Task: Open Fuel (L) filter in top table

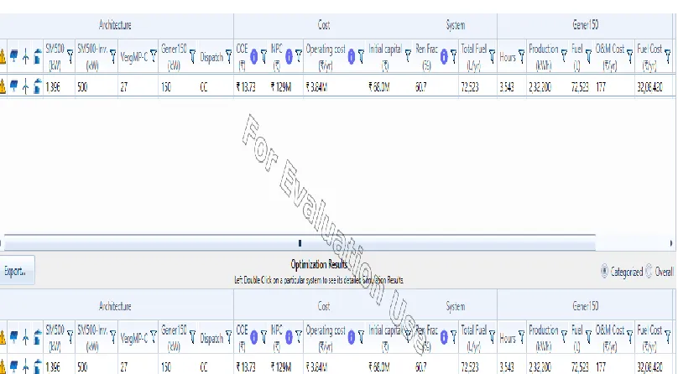Action: click(x=588, y=56)
